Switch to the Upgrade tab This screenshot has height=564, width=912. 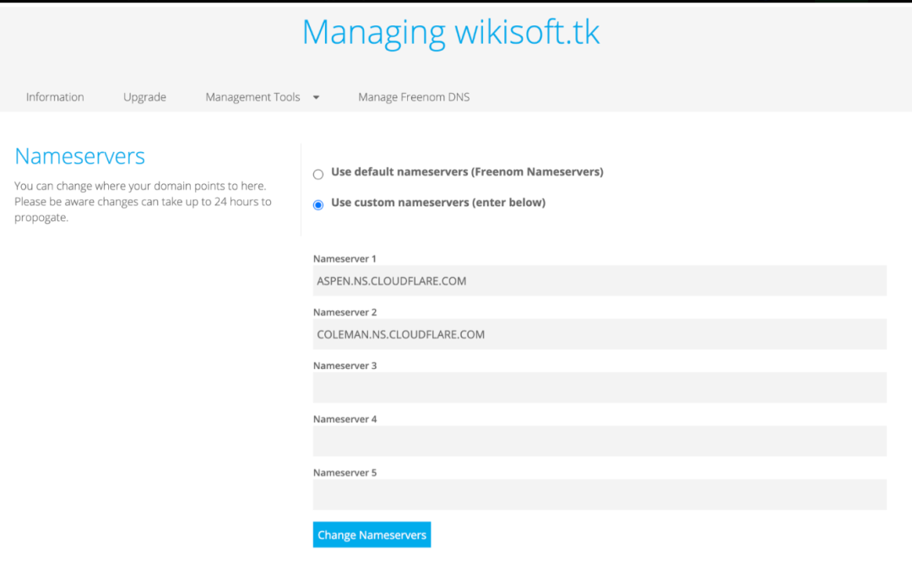pyautogui.click(x=144, y=97)
